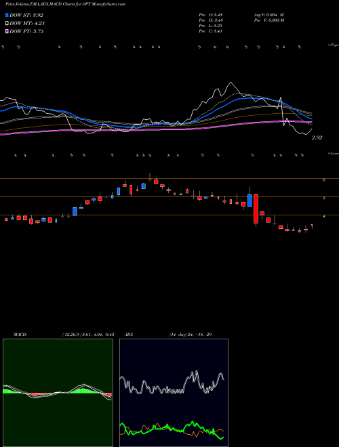Click the tall red candlestick after the blue spike

pos(256,209)
